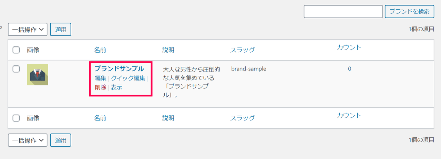Check the select-all checkbox in table header
The image size is (441, 159).
16,50
